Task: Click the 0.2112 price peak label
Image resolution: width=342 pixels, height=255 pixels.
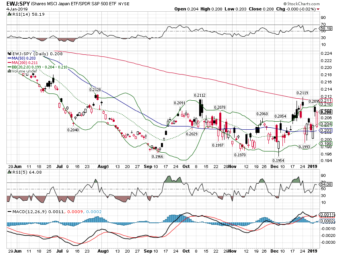Action: (x=200, y=95)
